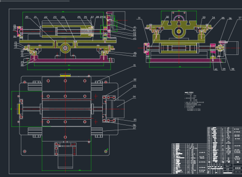Click the vertical yellow bar on plan view's left
Viewport: 242px width, 177px height.
point(19,109)
